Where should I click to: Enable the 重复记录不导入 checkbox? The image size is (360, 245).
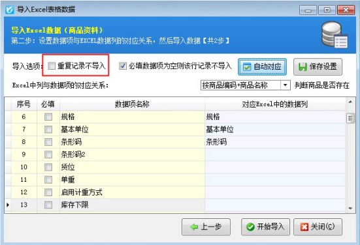point(52,66)
